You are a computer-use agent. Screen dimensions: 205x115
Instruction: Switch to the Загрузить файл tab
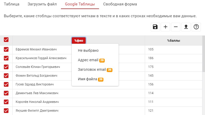point(42,4)
